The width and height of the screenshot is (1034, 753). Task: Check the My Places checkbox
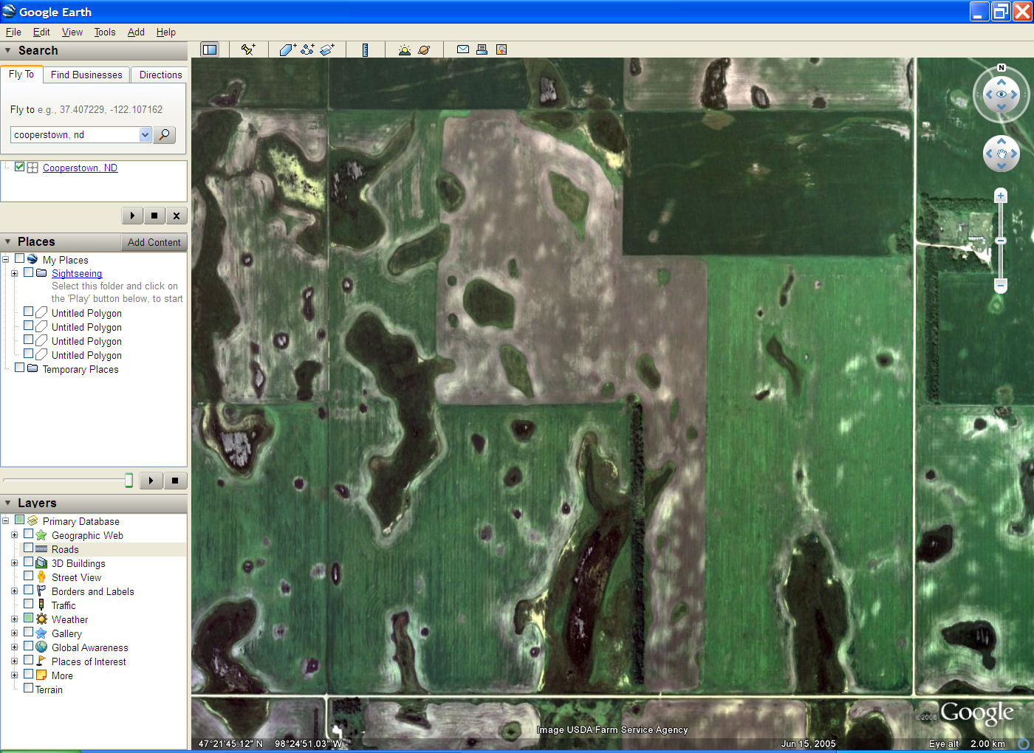19,259
